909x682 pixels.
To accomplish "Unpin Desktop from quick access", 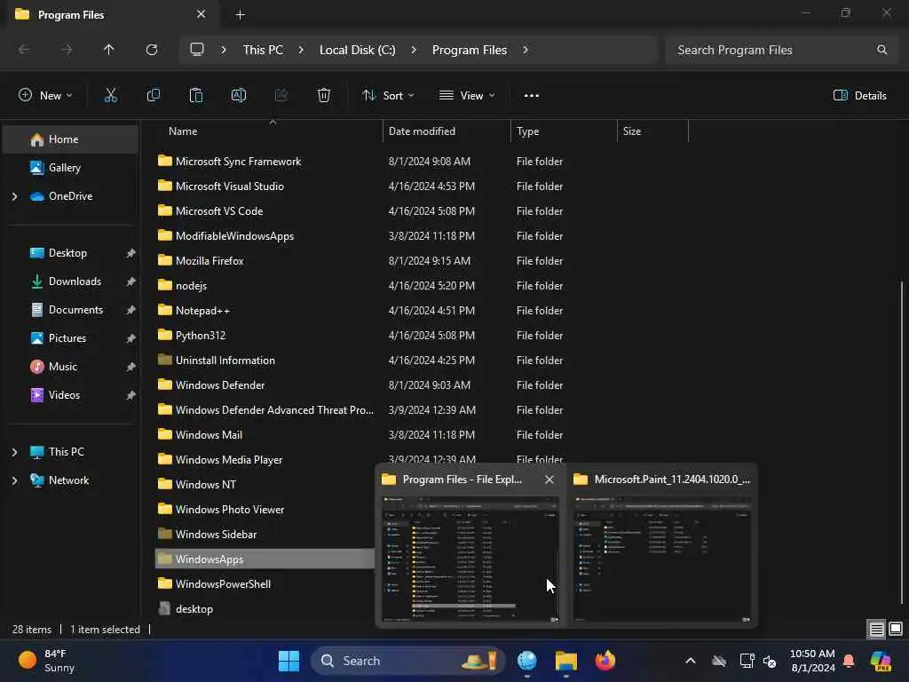I will click(131, 253).
